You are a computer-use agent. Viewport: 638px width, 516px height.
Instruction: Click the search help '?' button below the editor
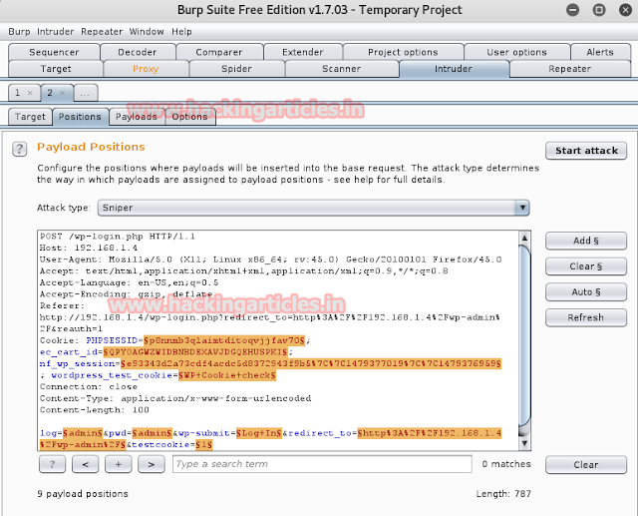pos(52,464)
